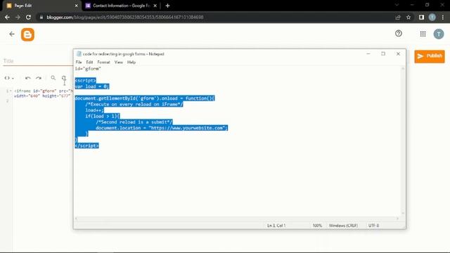
Task: Open Notepad View menu
Action: pyautogui.click(x=119, y=63)
